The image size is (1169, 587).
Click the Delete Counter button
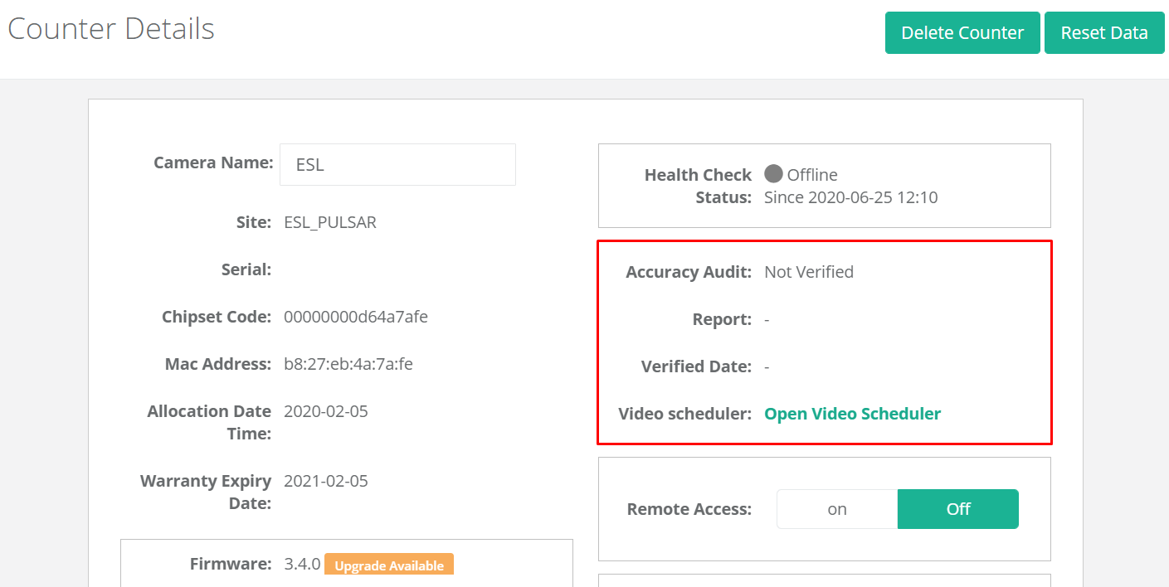coord(962,32)
